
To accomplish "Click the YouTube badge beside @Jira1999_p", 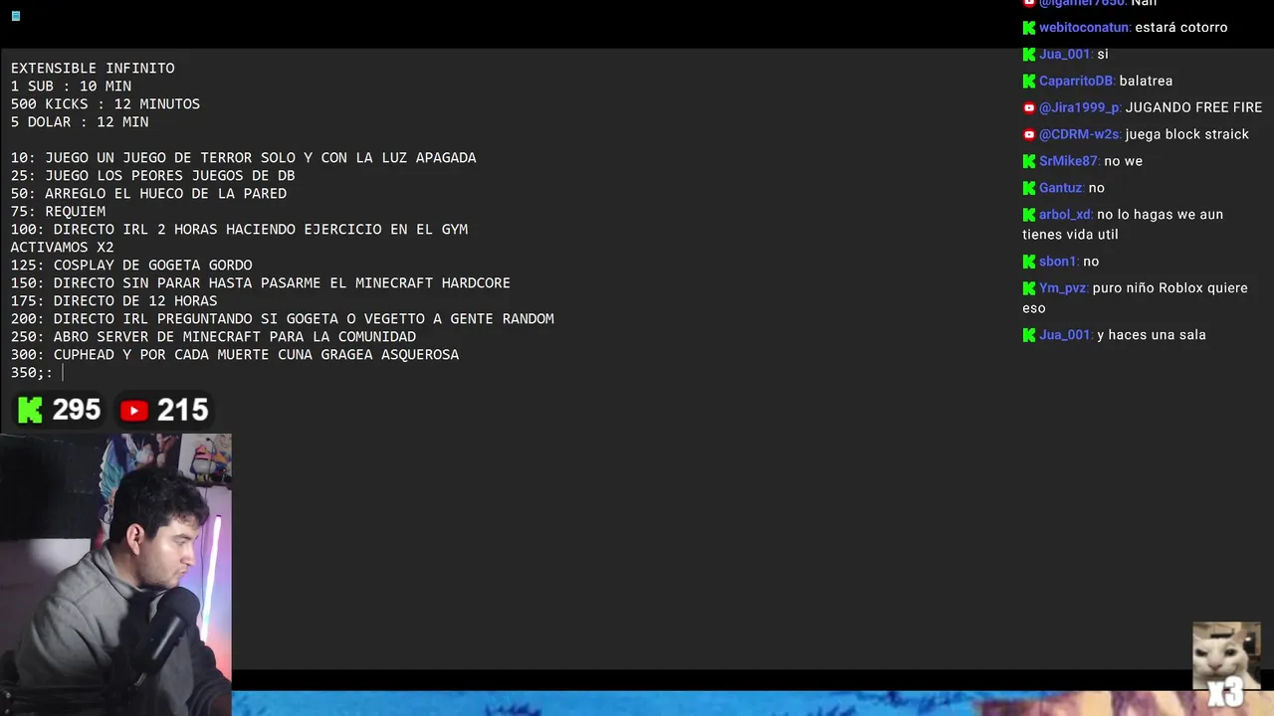I will 1029,108.
